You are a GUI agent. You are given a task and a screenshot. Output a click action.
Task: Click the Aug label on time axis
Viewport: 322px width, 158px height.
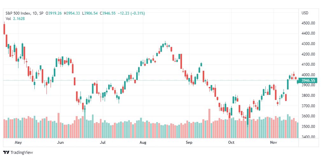pos(143,142)
